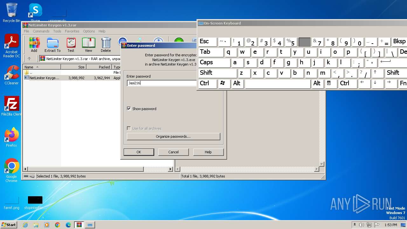This screenshot has width=407, height=229.
Task: Switch to On-Screen Keyboard taskbar button
Action: click(x=90, y=225)
